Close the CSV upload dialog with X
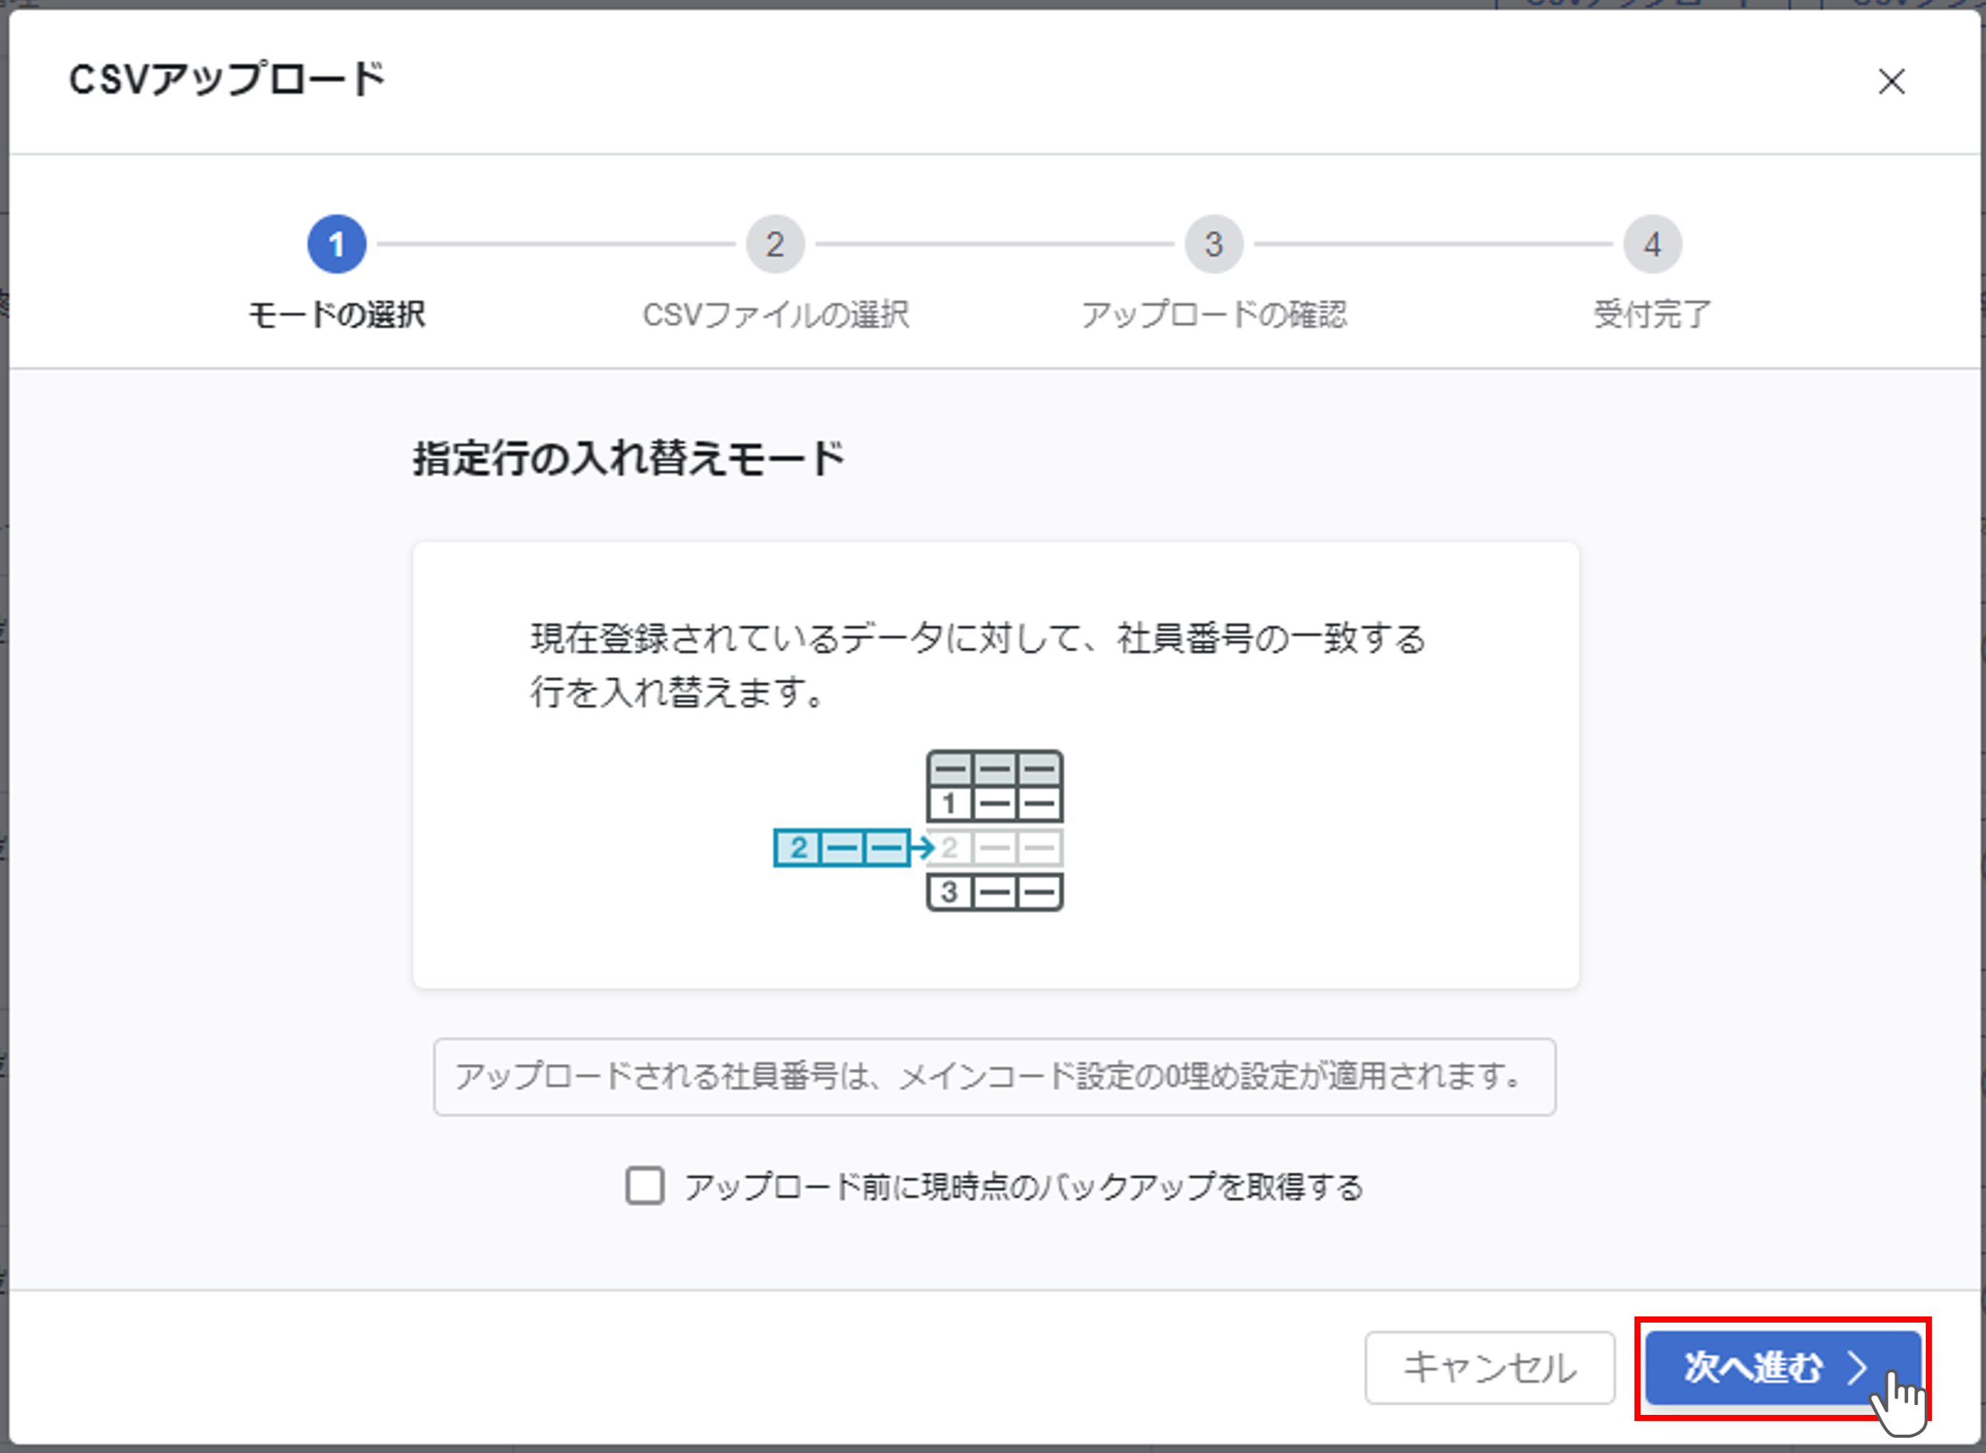 [1891, 82]
